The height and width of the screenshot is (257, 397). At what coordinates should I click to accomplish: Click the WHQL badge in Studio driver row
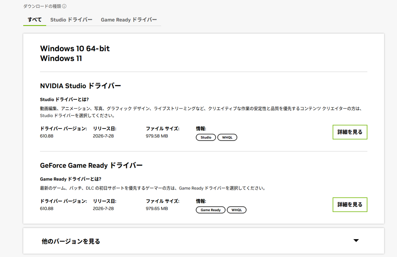pyautogui.click(x=227, y=137)
